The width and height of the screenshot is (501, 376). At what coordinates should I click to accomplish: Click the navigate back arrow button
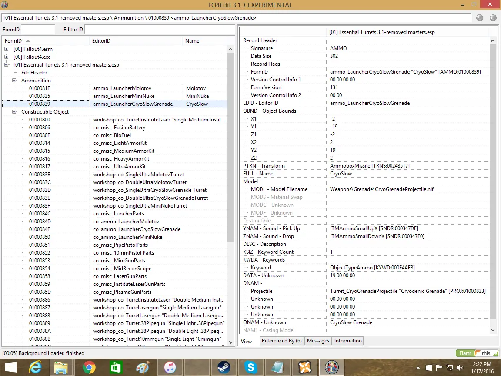[x=479, y=18]
